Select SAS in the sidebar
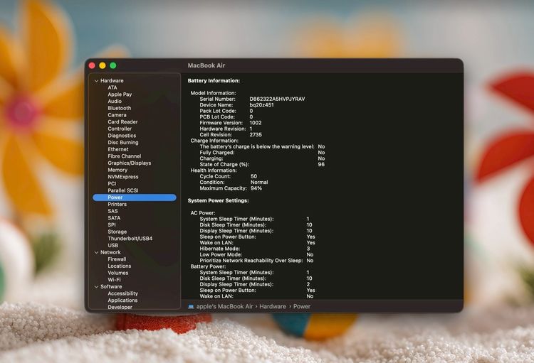534x363 pixels. [112, 211]
